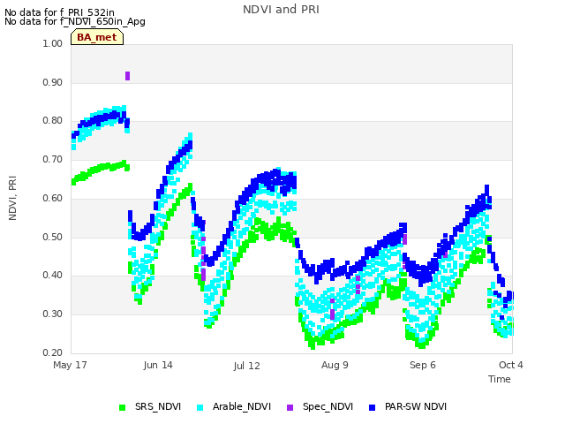Click the 0.70 y-axis tick label
Viewport: 565px width, 424px height.
coord(53,159)
